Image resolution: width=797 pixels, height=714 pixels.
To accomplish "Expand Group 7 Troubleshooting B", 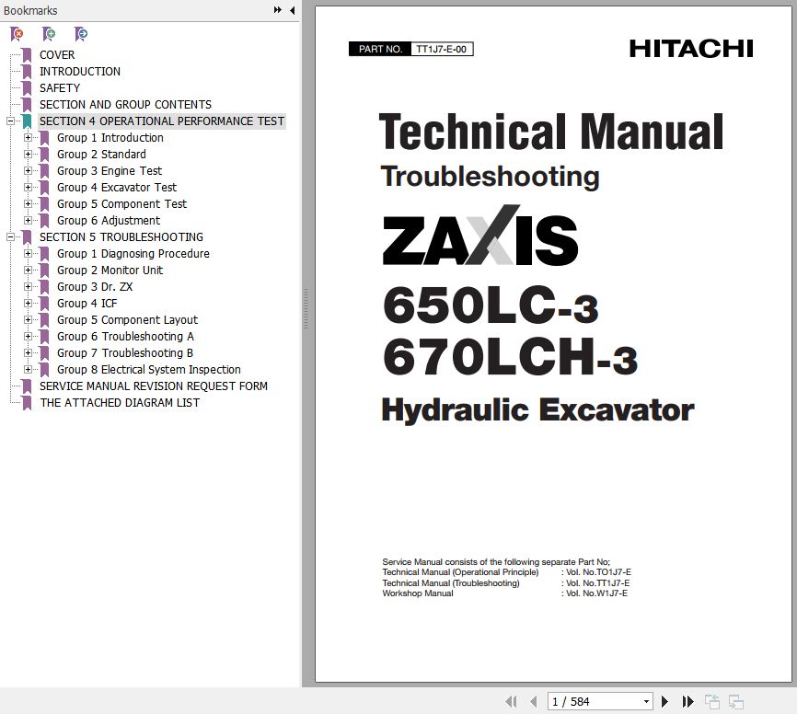I will click(28, 352).
